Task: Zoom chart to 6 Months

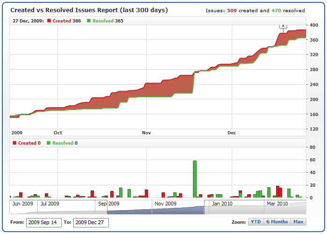Action: pyautogui.click(x=277, y=222)
